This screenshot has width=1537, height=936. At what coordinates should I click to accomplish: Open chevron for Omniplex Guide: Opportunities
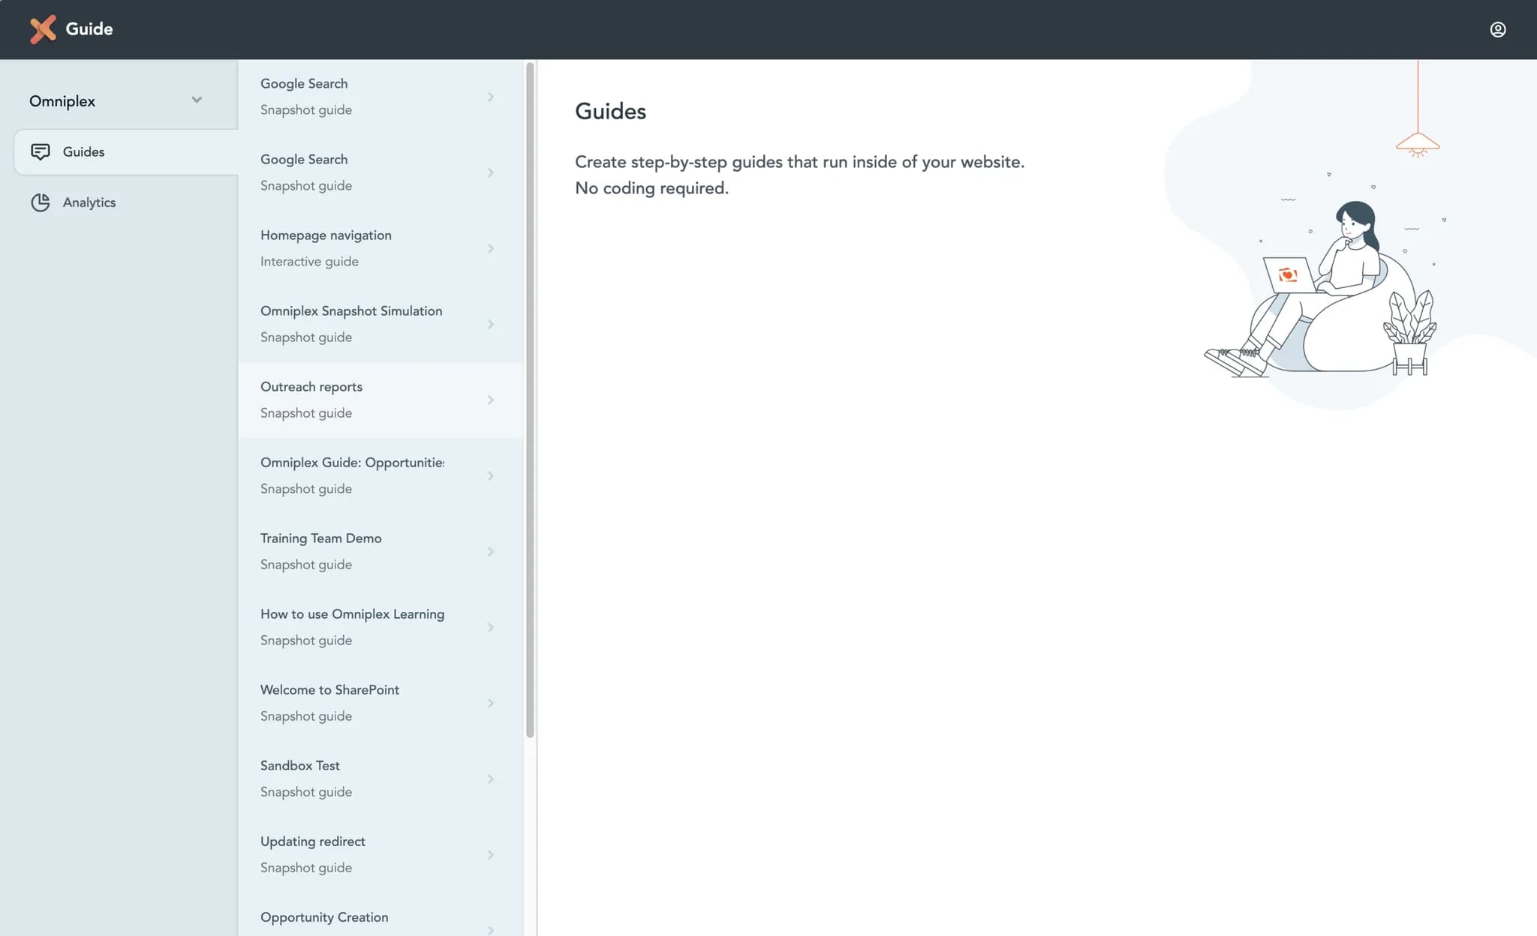[490, 475]
